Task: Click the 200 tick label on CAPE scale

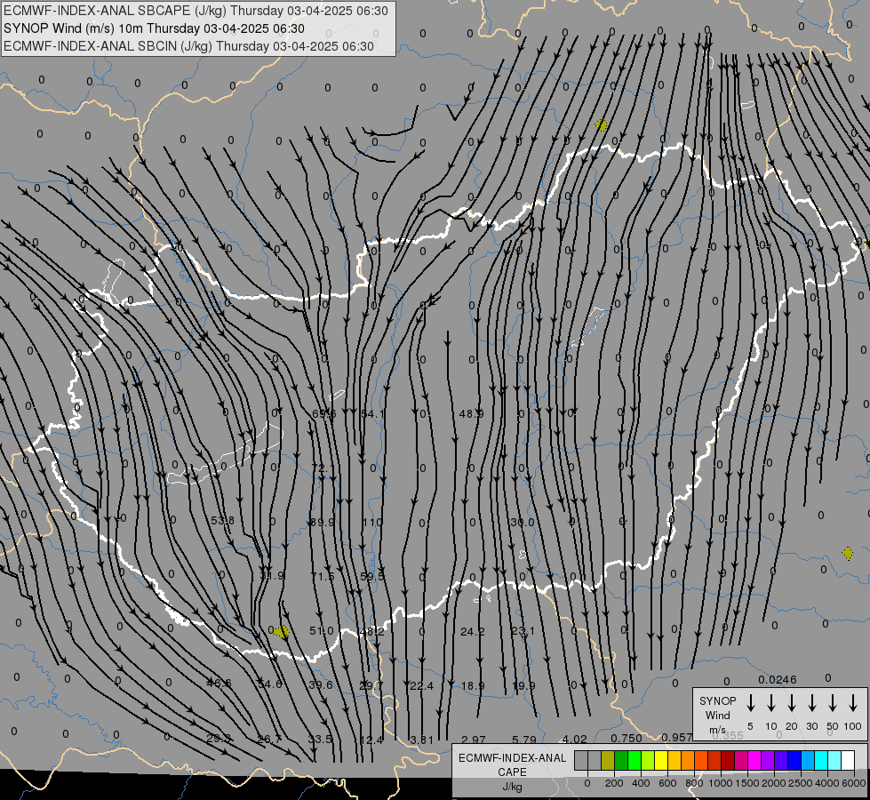Action: pyautogui.click(x=614, y=783)
